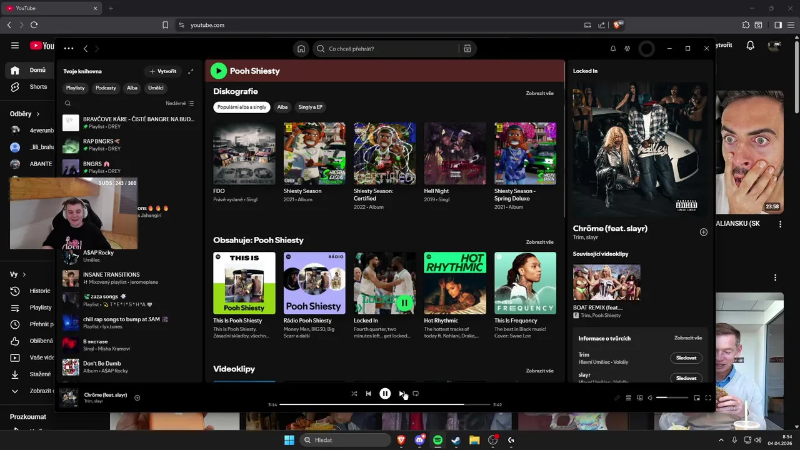
Task: Filter library by Podcasty
Action: [x=106, y=88]
